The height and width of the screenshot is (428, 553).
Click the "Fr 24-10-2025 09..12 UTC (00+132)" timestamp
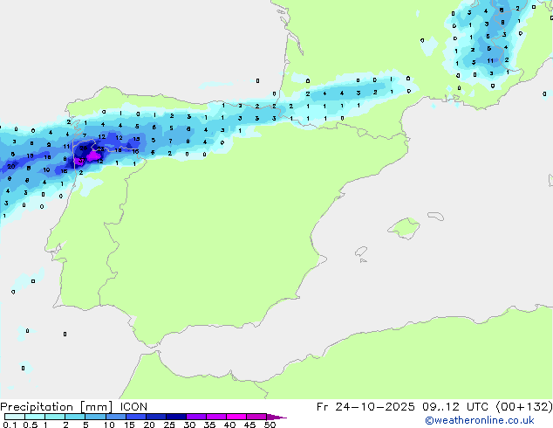click(434, 407)
